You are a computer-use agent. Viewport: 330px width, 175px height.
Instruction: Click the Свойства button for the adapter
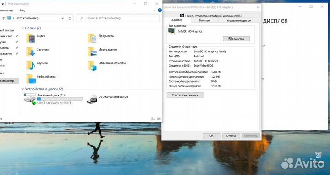(x=236, y=39)
